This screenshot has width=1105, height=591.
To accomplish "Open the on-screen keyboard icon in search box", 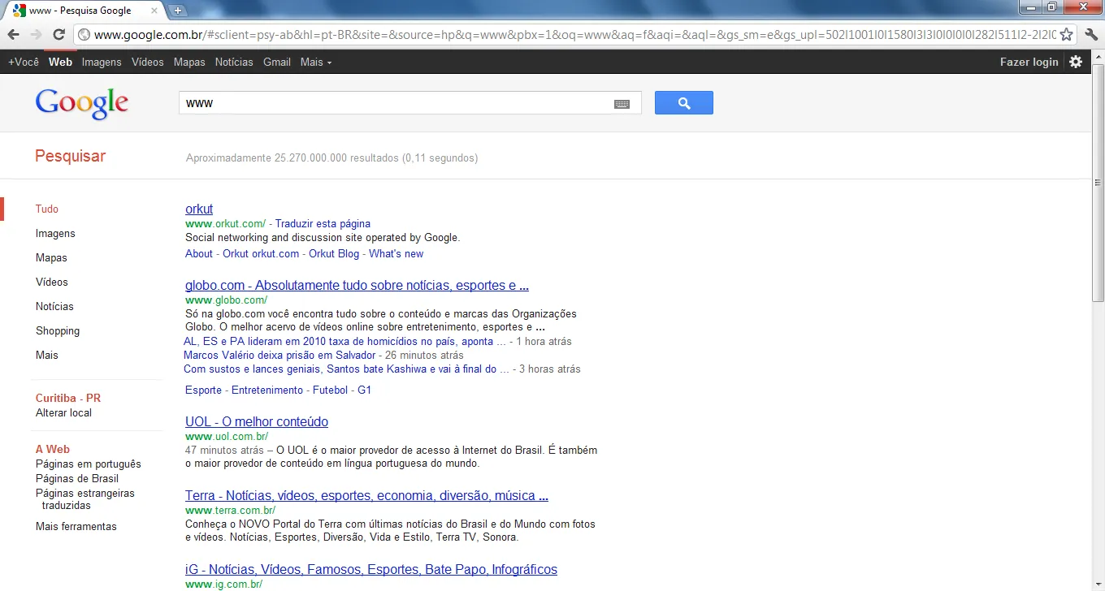I will (x=622, y=104).
